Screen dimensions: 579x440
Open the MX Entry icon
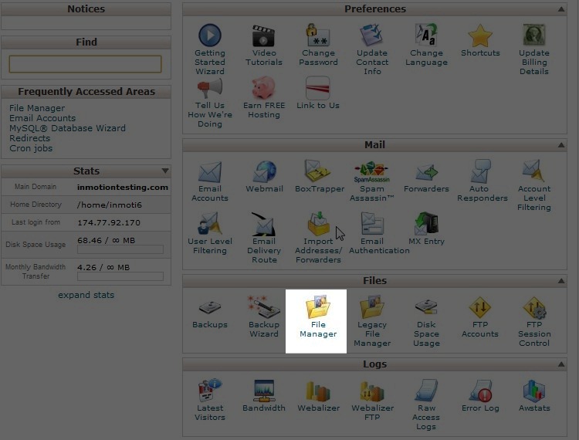pyautogui.click(x=426, y=224)
